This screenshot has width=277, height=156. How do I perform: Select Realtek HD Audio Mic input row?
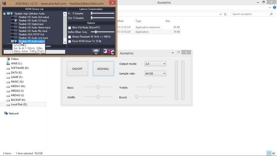pyautogui.click(x=33, y=31)
